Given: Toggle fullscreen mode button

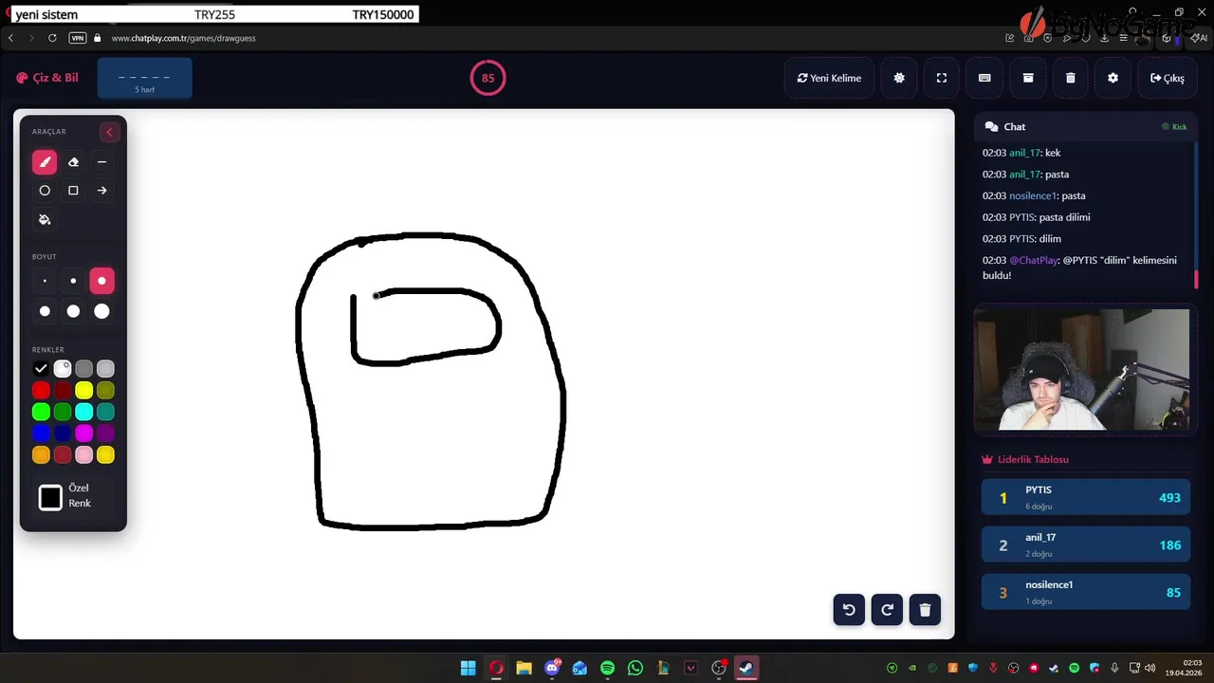Looking at the screenshot, I should pos(942,78).
